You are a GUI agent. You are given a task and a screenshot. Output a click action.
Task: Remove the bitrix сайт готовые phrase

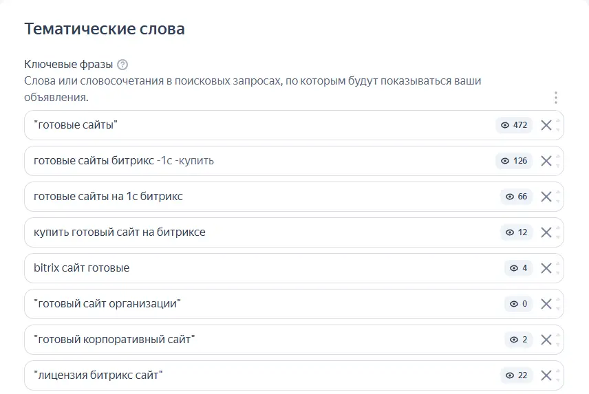click(546, 268)
